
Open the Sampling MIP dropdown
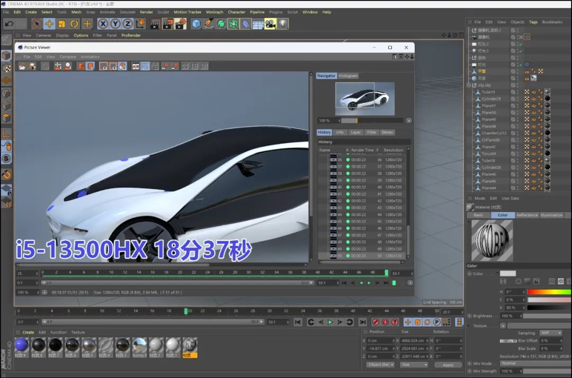click(x=551, y=333)
